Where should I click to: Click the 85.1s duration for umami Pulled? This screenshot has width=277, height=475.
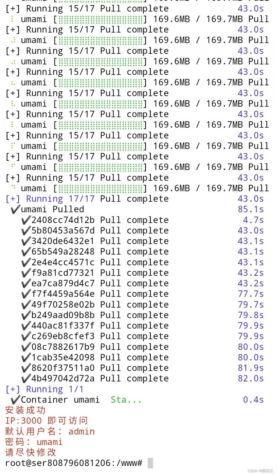251,209
